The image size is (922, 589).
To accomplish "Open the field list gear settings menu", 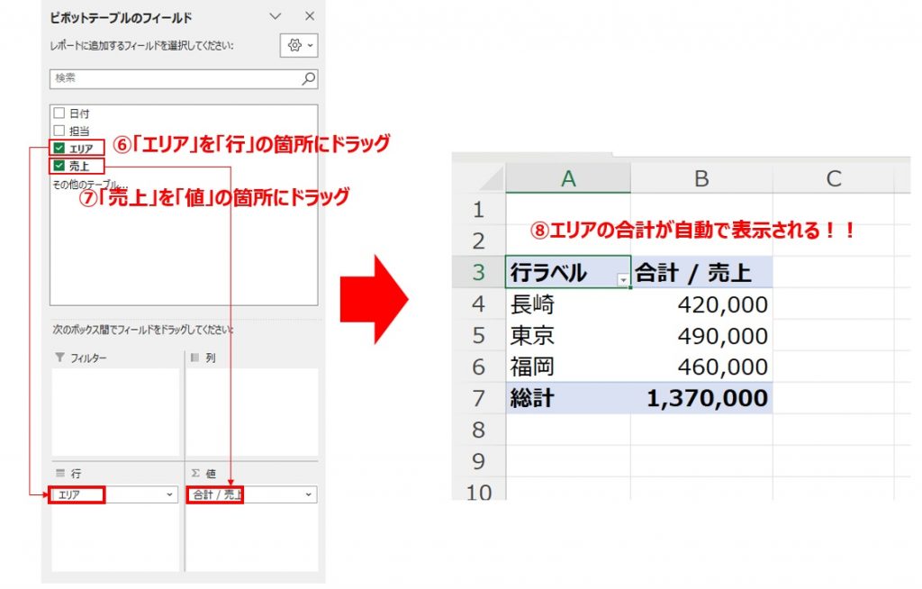I will click(x=299, y=45).
